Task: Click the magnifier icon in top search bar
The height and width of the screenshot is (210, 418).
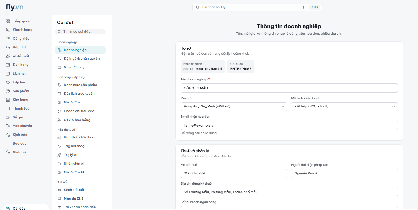Action: [x=198, y=7]
